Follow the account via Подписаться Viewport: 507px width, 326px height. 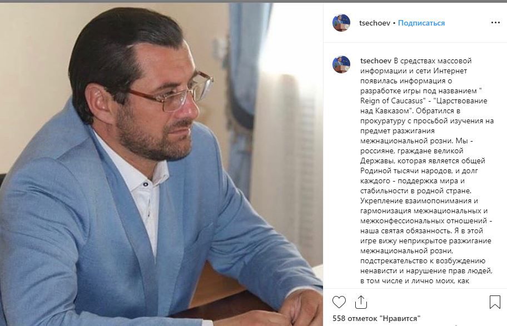421,23
